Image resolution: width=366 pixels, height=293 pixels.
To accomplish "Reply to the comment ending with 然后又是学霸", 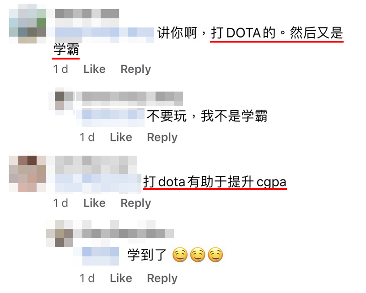I will click(x=135, y=70).
